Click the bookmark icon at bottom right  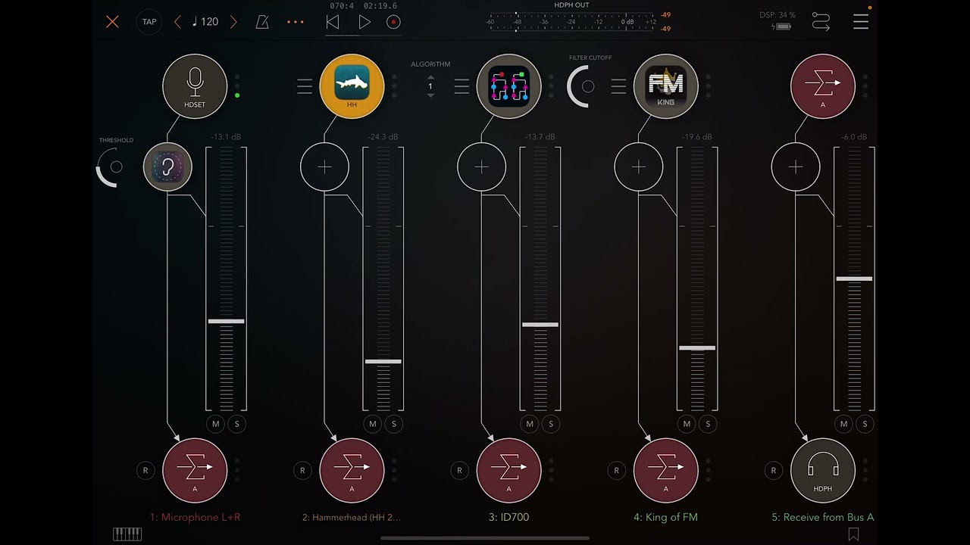pyautogui.click(x=853, y=534)
